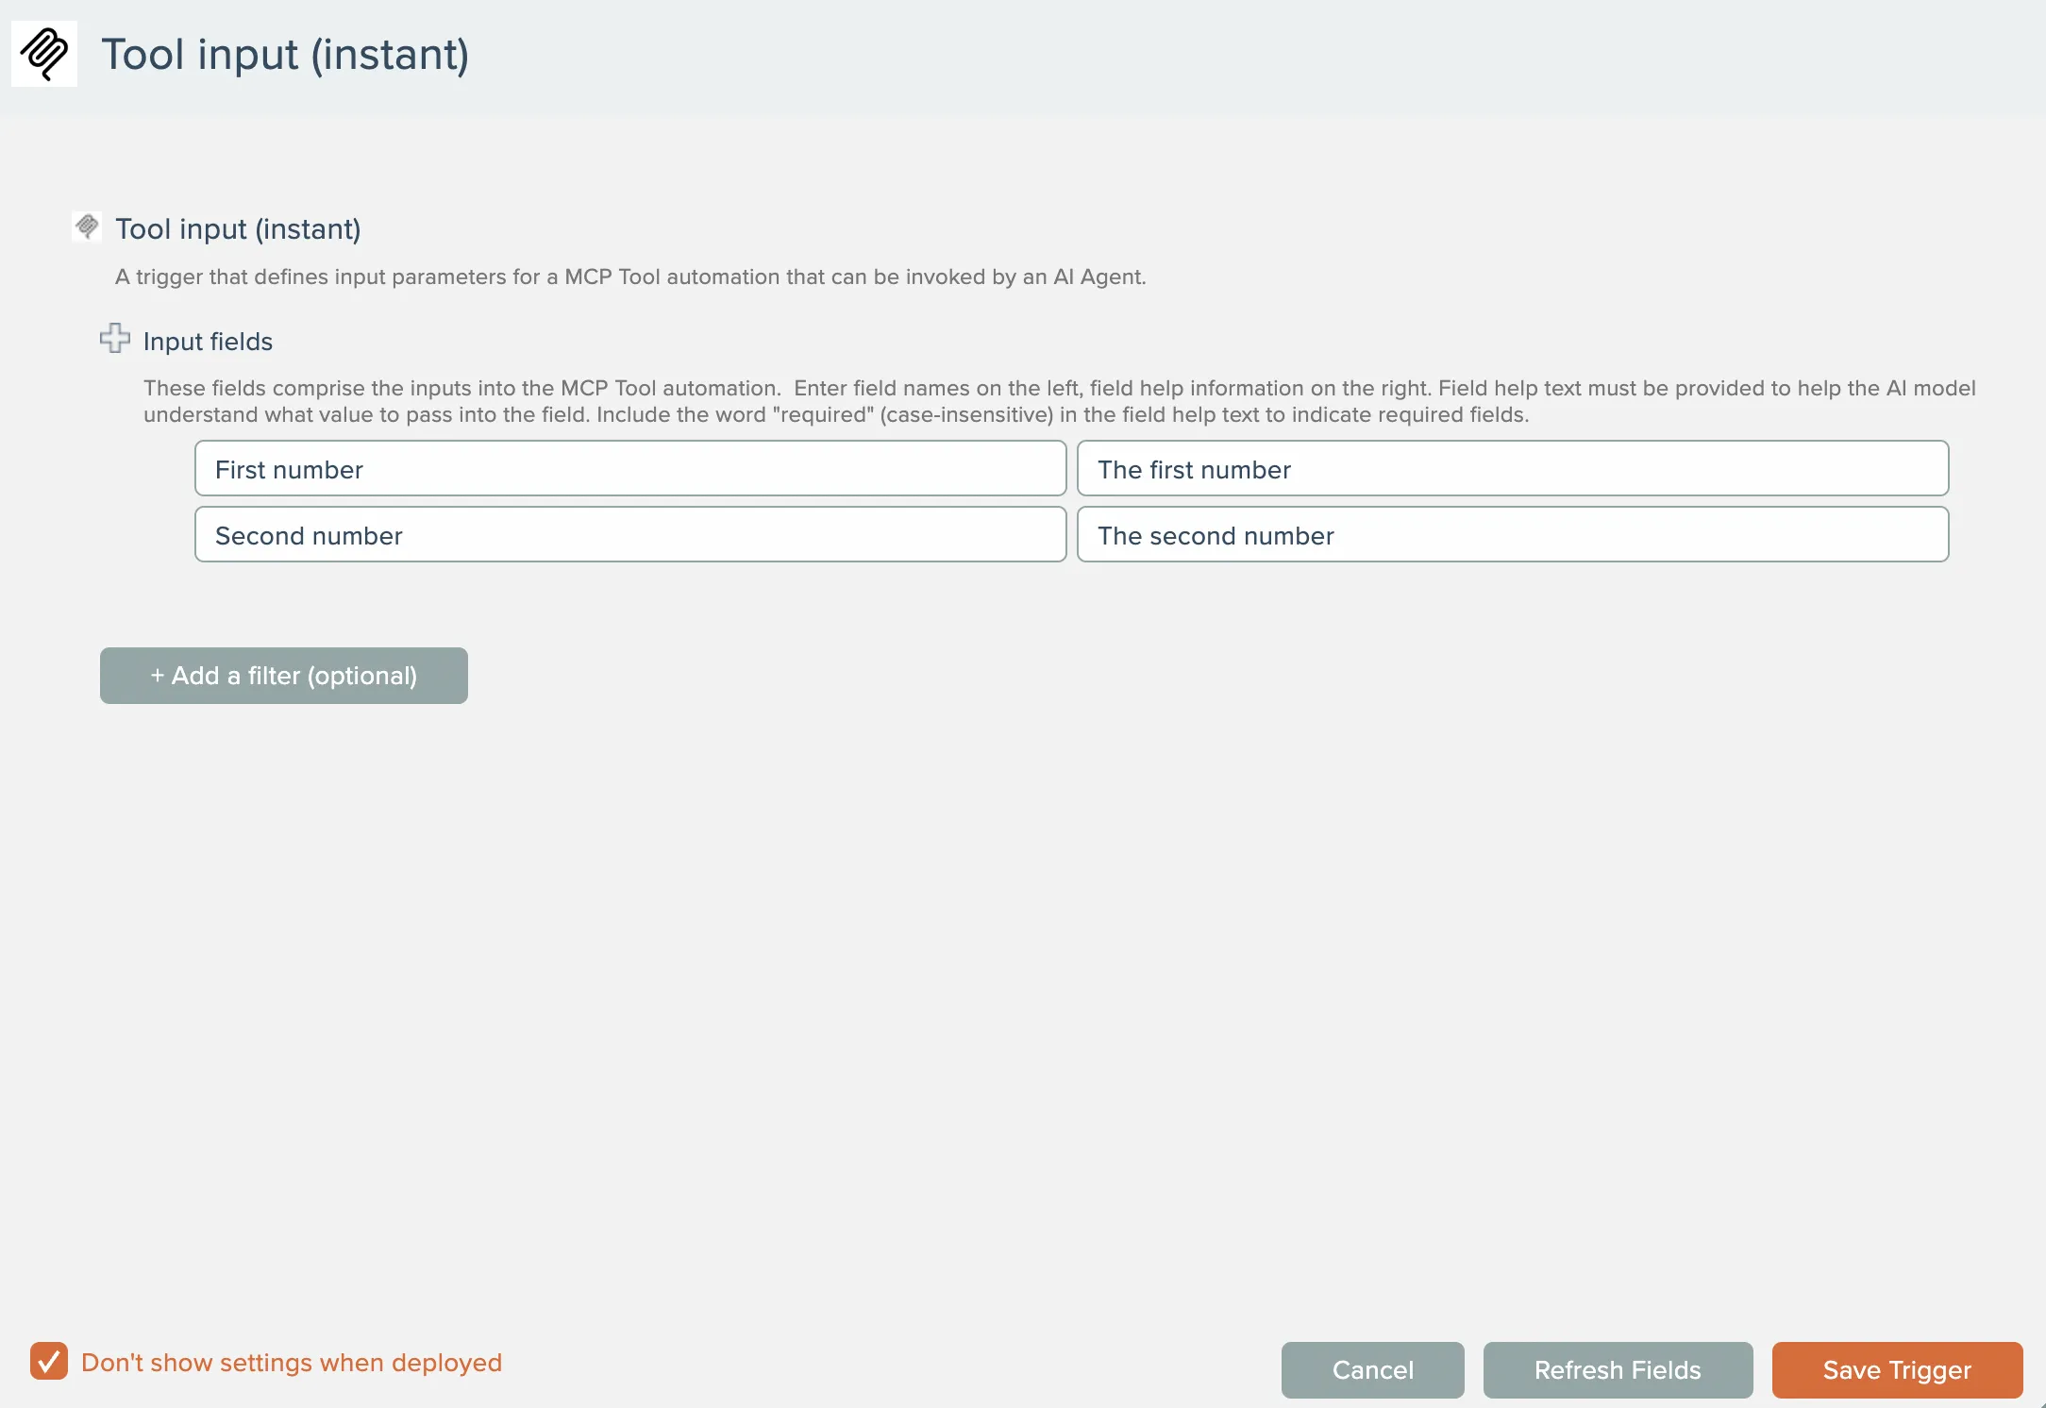Focus the First number field name input
This screenshot has width=2046, height=1408.
click(629, 469)
